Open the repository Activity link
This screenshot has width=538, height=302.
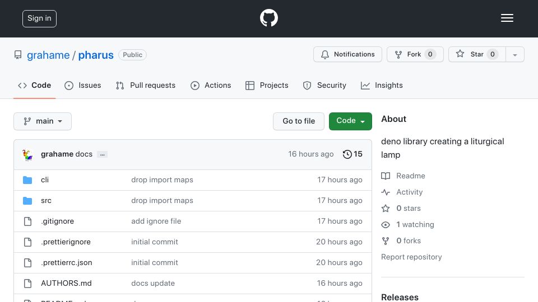tap(402, 192)
